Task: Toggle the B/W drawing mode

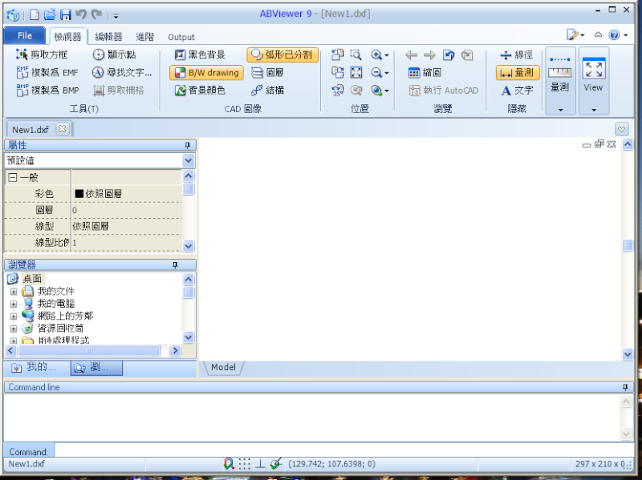Action: coord(206,73)
